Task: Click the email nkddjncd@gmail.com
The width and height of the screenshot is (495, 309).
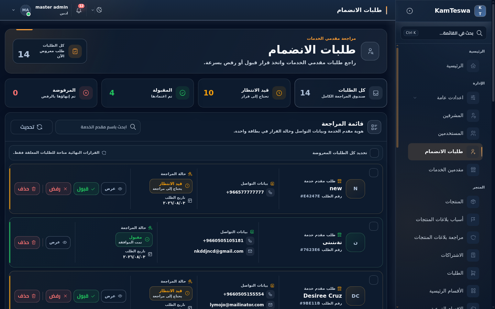Action: click(x=219, y=251)
